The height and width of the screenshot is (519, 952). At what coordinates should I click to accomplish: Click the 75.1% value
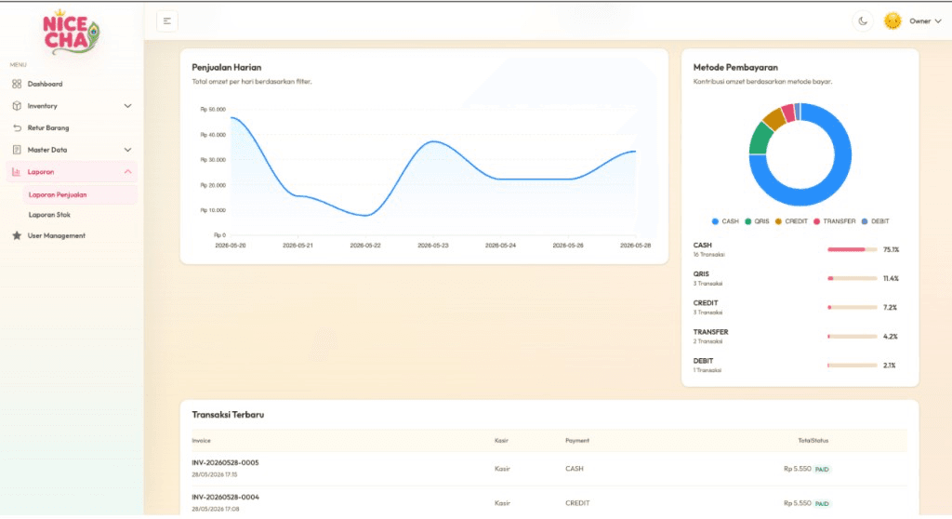click(891, 249)
